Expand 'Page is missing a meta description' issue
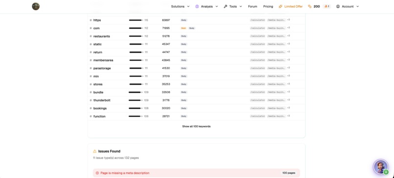The height and width of the screenshot is (178, 394). [196, 173]
